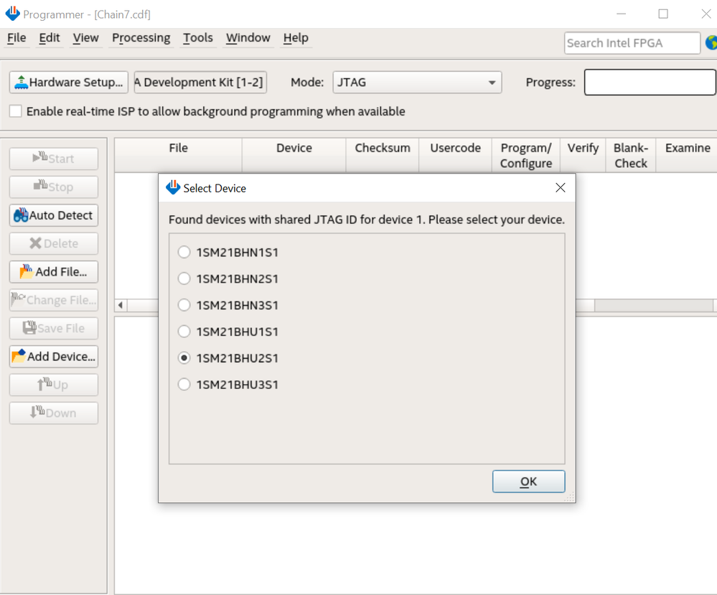
Task: Choose device 1SM21BHU1S1
Action: pyautogui.click(x=184, y=332)
